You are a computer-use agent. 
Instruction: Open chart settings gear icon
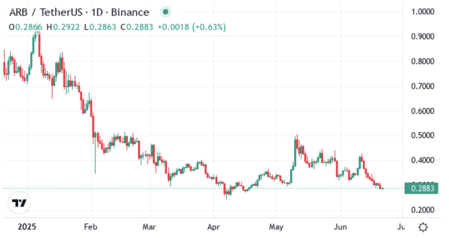click(423, 228)
